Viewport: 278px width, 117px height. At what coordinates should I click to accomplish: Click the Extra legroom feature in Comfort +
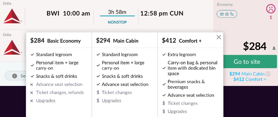pos(182,55)
